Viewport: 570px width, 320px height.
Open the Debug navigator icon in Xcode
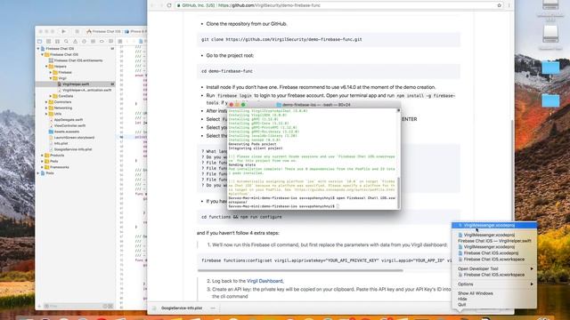93,42
